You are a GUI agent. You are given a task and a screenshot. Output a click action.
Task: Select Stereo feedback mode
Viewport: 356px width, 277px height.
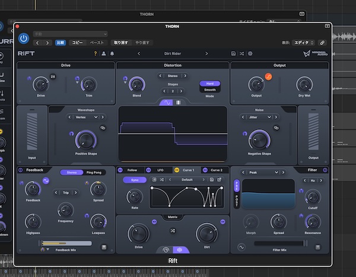coord(72,173)
